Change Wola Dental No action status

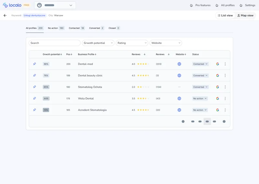coord(200,98)
